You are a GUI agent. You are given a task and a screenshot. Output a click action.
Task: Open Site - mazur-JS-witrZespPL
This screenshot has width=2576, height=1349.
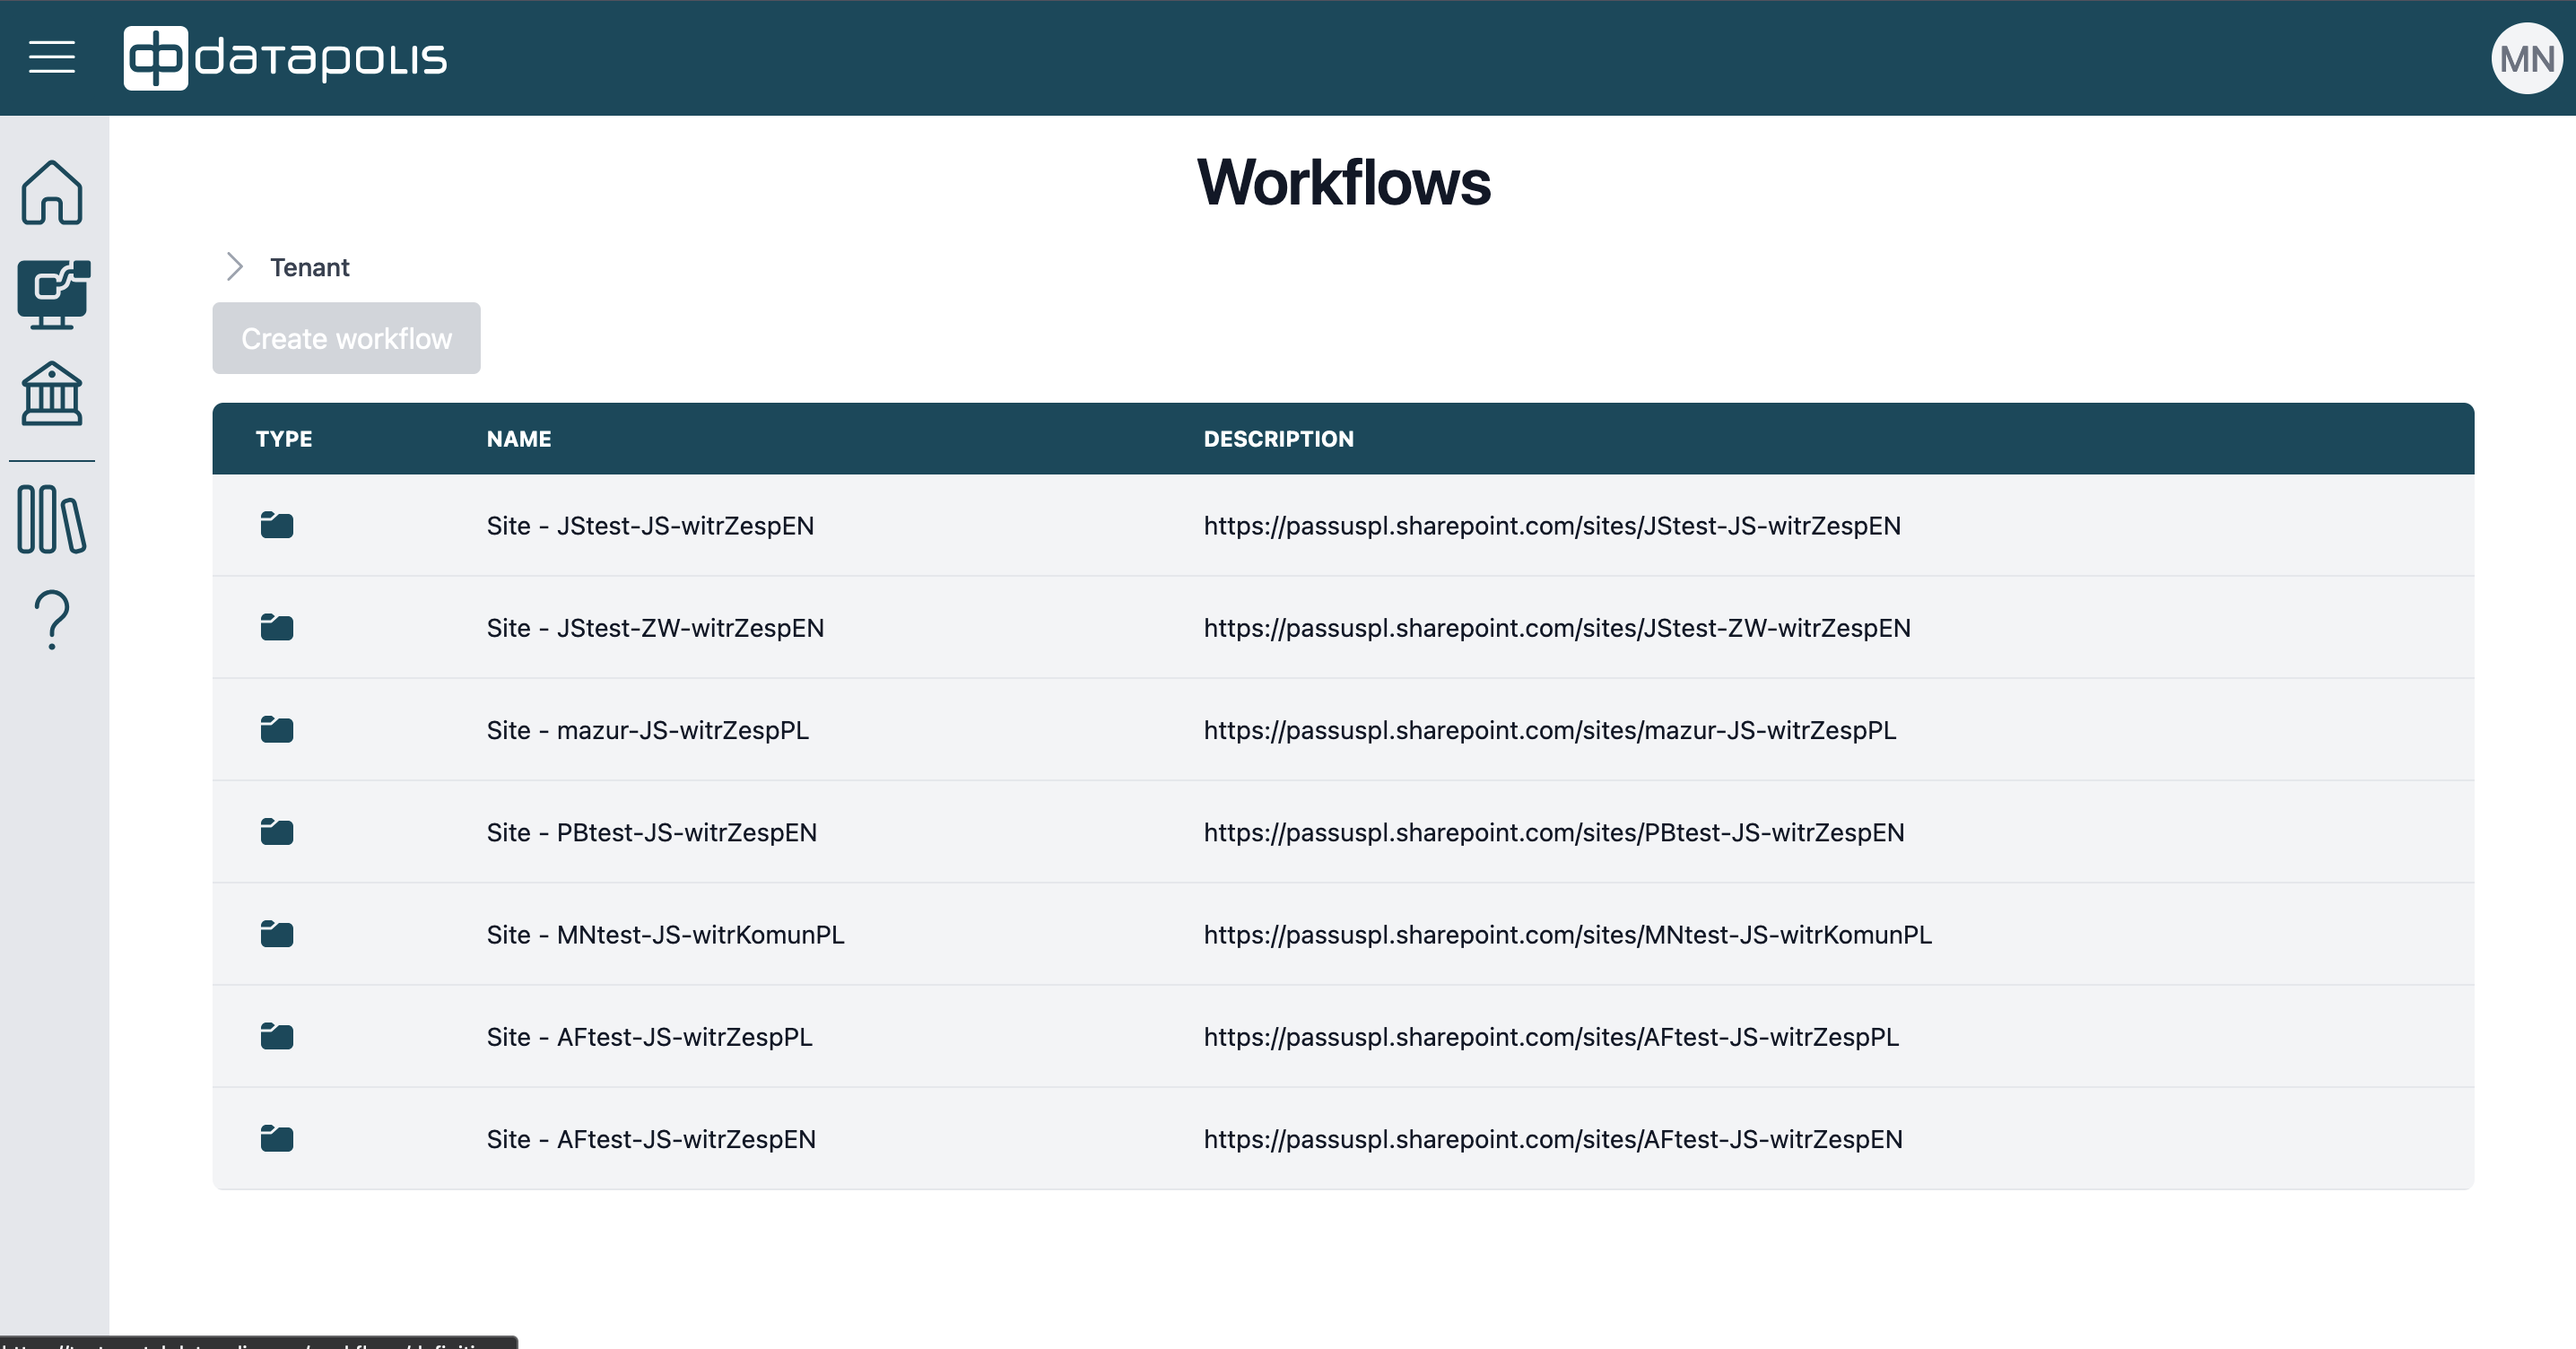tap(647, 730)
